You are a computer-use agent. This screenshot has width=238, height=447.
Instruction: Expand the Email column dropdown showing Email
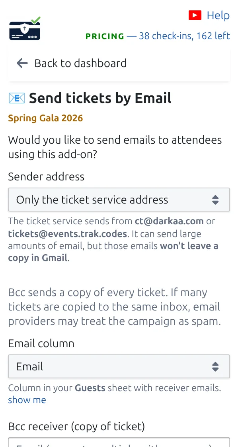pos(119,366)
